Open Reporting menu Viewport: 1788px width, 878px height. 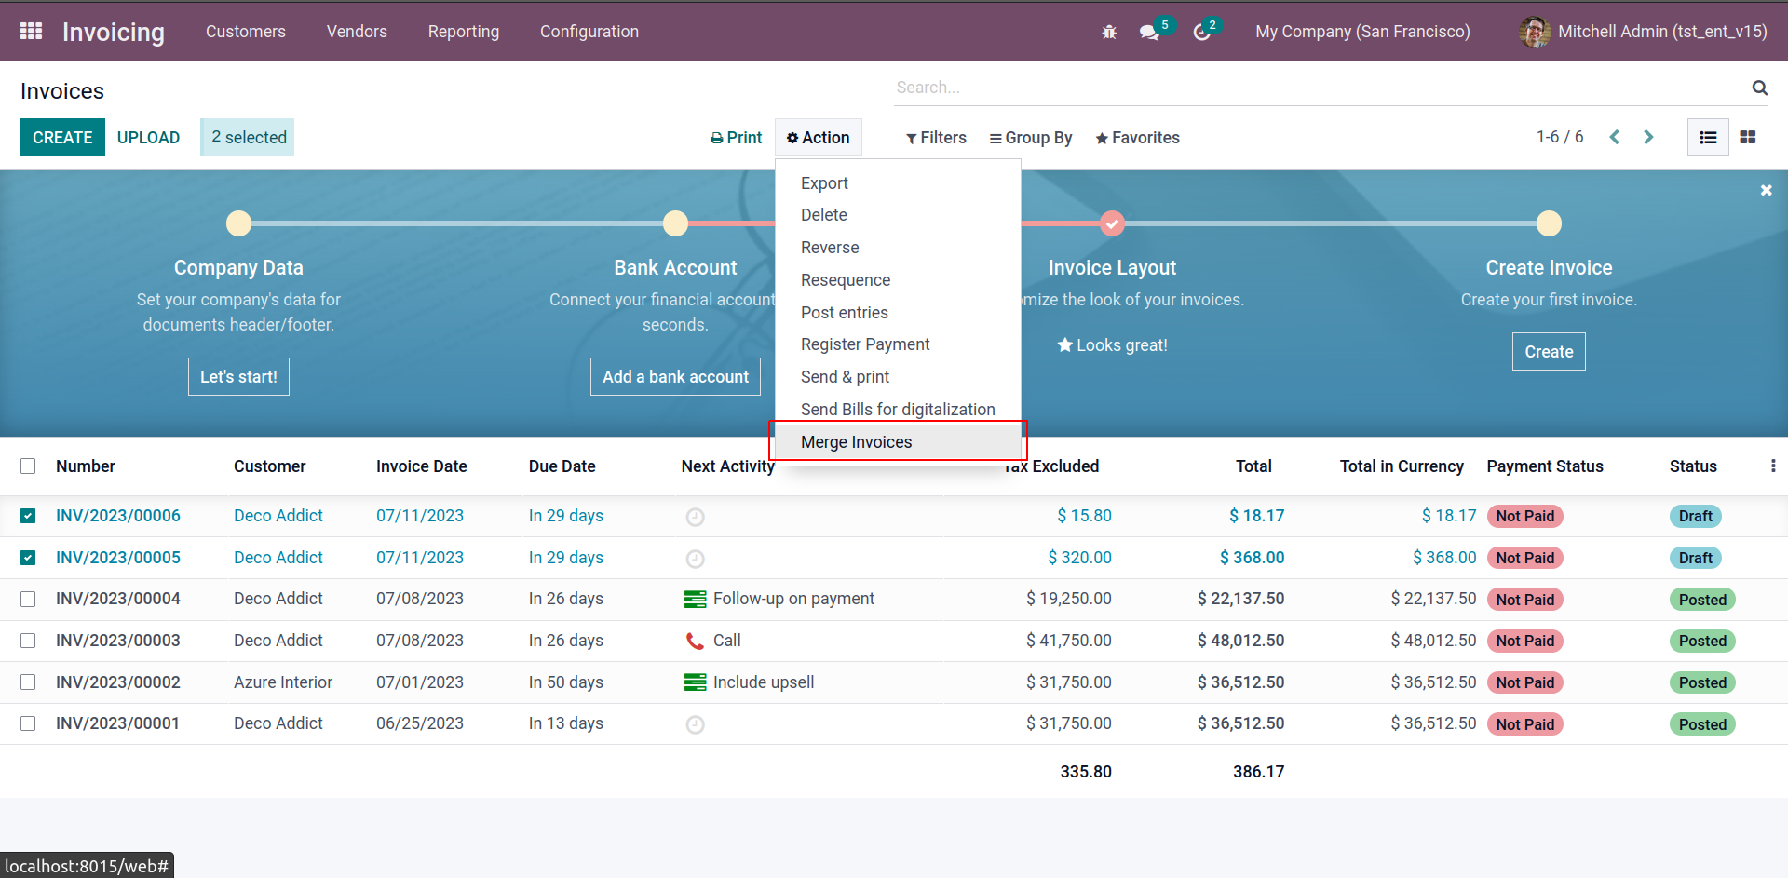coord(464,32)
